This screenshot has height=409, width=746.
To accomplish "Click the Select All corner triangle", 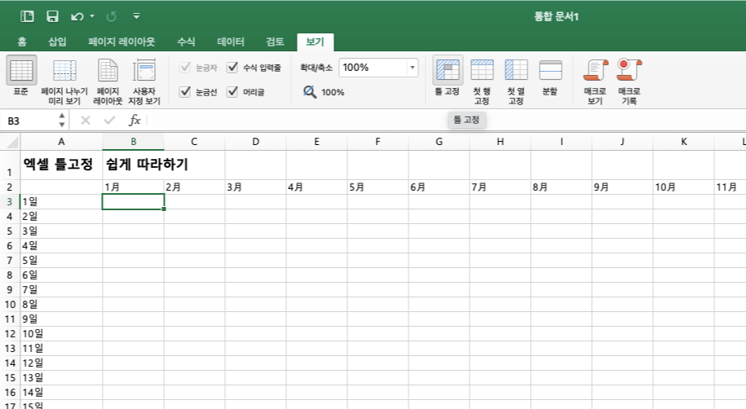I will click(x=11, y=142).
